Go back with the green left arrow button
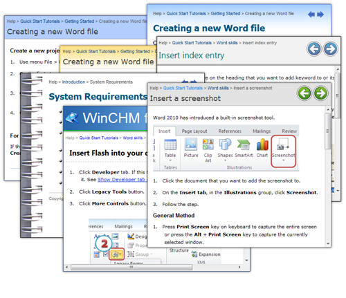 (304, 93)
